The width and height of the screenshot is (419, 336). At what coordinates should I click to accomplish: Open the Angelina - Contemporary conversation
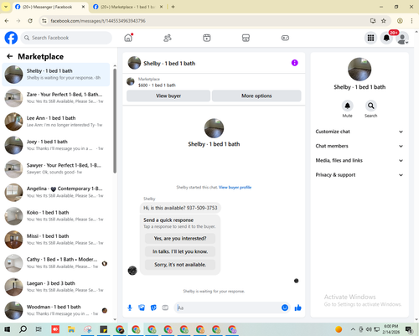coord(56,193)
